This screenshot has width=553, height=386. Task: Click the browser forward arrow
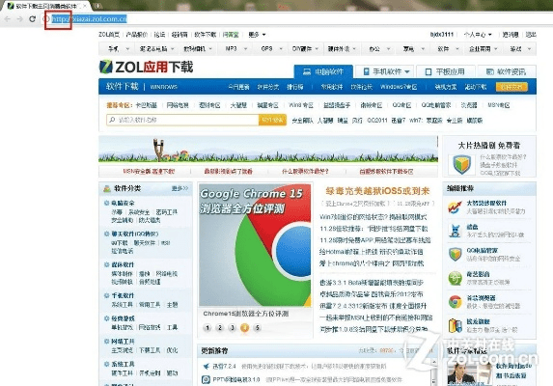[x=19, y=18]
